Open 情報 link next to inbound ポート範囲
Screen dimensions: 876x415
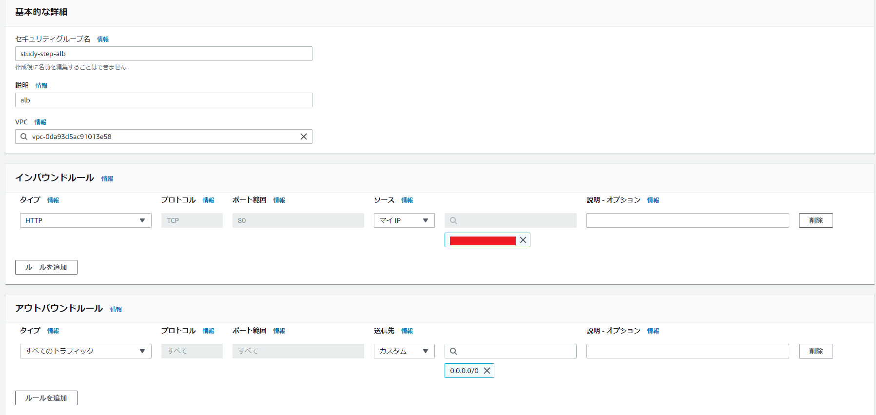(x=279, y=200)
